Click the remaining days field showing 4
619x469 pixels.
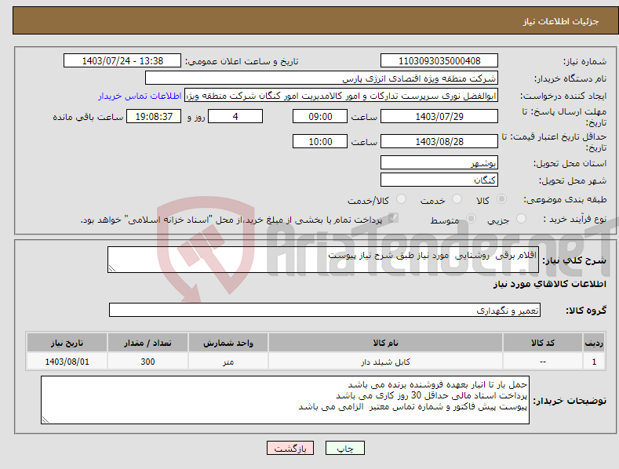click(235, 116)
